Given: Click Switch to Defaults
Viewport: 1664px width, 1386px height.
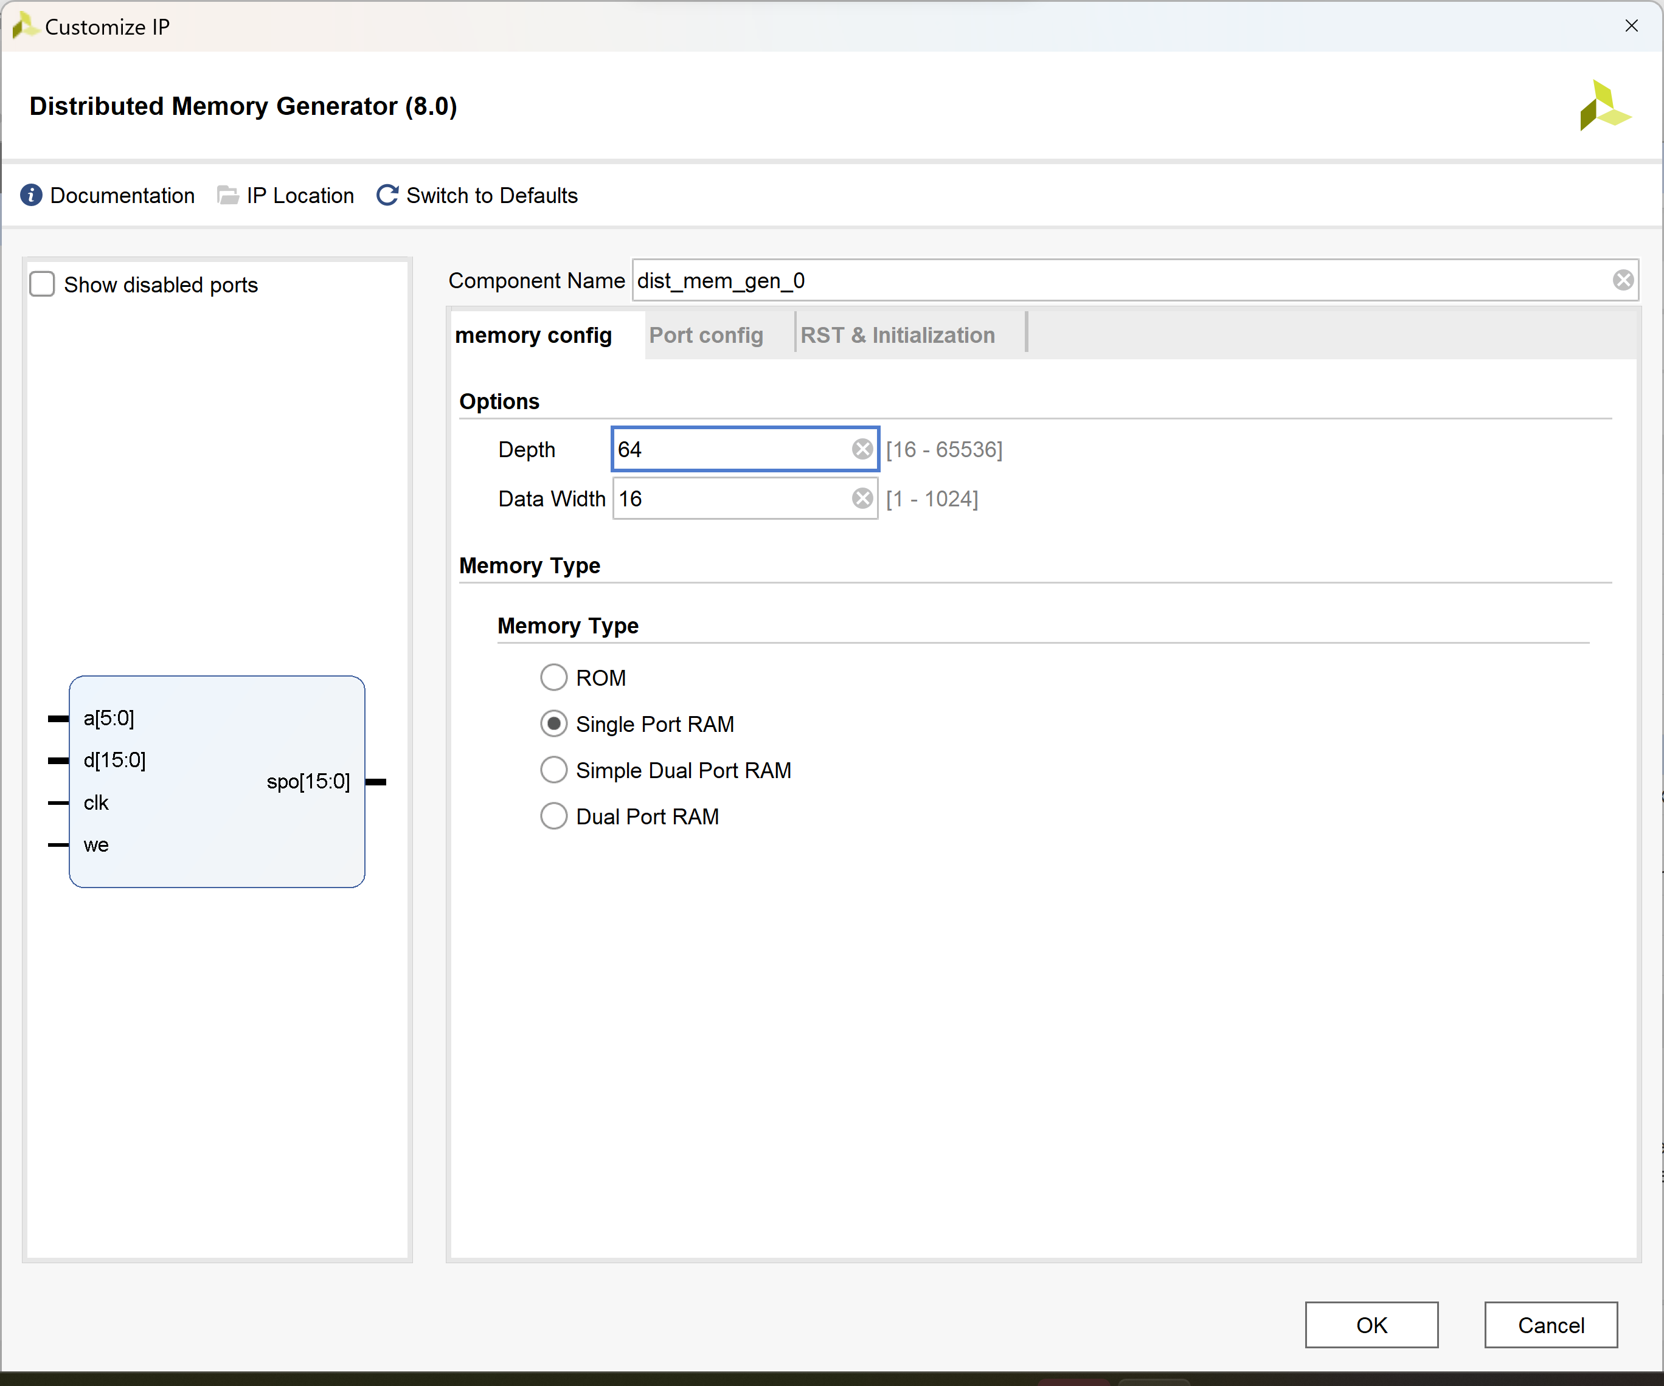Looking at the screenshot, I should click(x=491, y=195).
